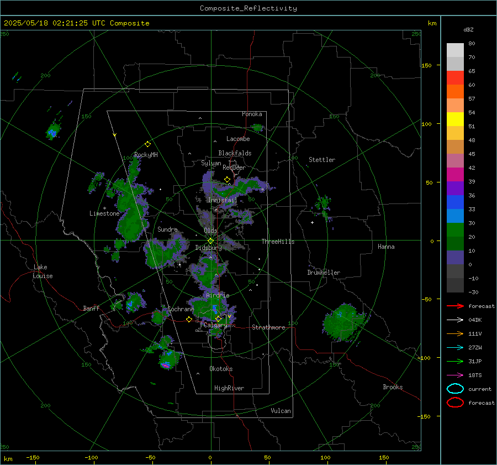The height and width of the screenshot is (465, 497).
Task: Click the Cochrane city label
Action: [181, 309]
